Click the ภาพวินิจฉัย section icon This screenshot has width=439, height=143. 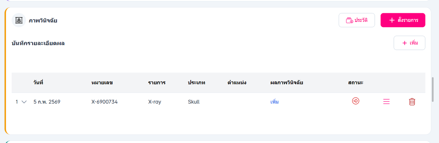[x=19, y=20]
